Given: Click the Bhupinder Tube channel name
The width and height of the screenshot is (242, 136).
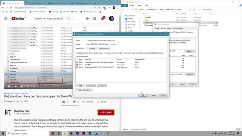Looking at the screenshot, I should click(22, 111).
